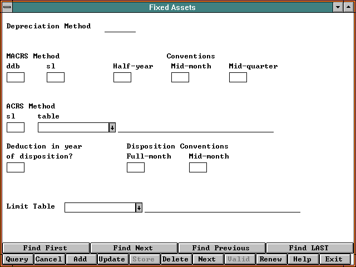Image resolution: width=356 pixels, height=267 pixels.
Task: Toggle the Mid-quarter convention box
Action: (x=238, y=77)
